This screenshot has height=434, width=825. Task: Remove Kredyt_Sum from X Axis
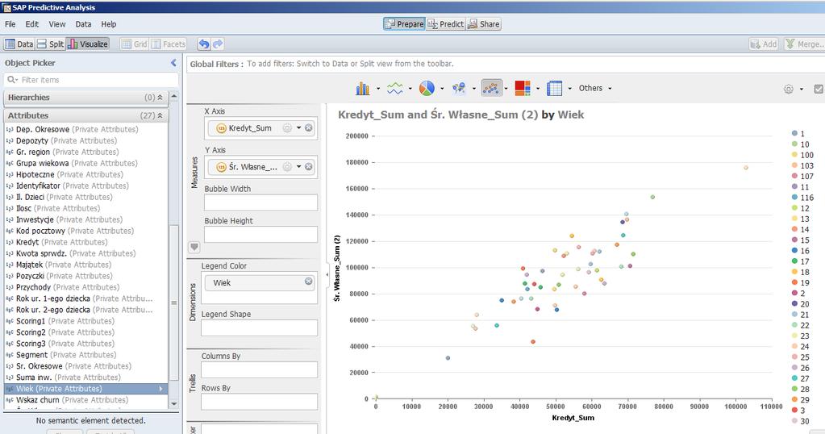coord(308,127)
